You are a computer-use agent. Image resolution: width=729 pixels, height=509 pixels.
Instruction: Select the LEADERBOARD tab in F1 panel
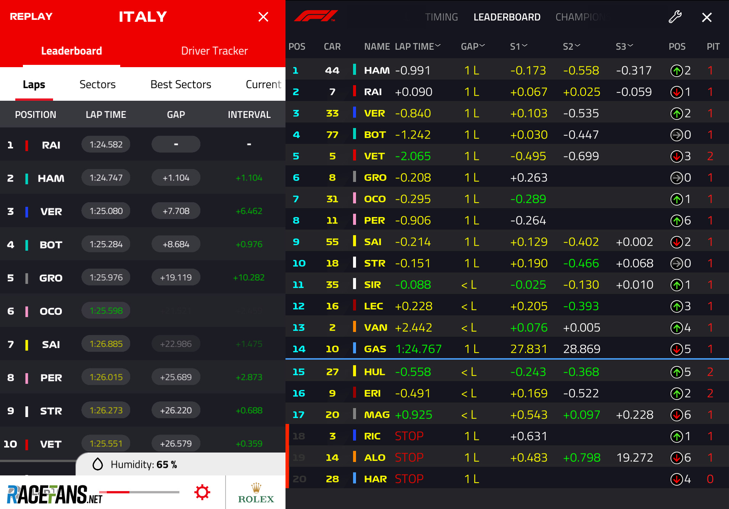click(x=507, y=17)
